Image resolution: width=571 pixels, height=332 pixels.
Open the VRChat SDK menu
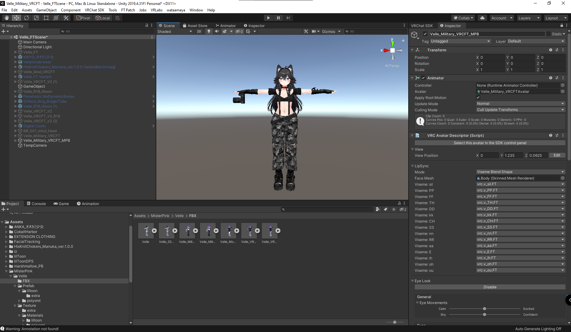pos(94,10)
